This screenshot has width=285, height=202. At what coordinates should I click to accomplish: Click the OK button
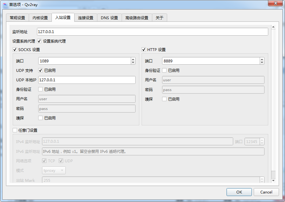point(239,192)
